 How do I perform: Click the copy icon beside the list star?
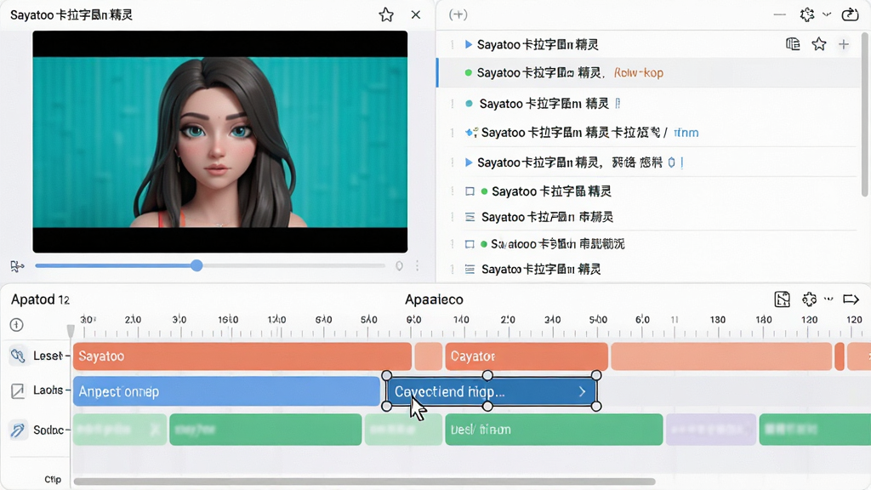pos(793,44)
